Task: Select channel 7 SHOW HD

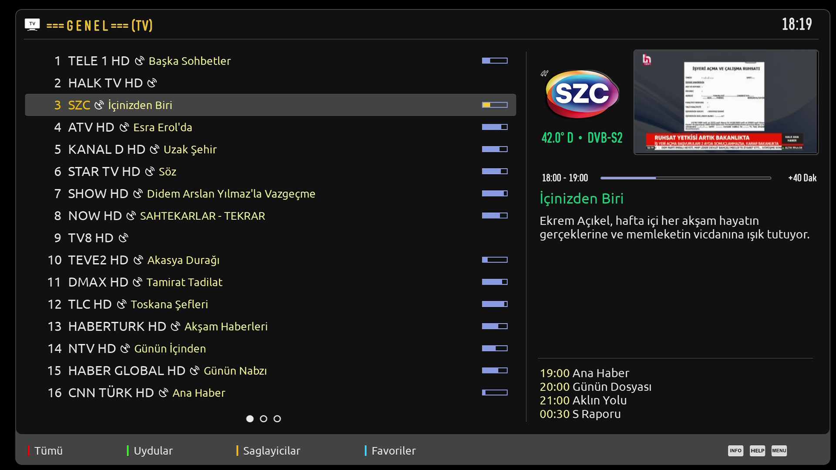Action: pyautogui.click(x=270, y=194)
